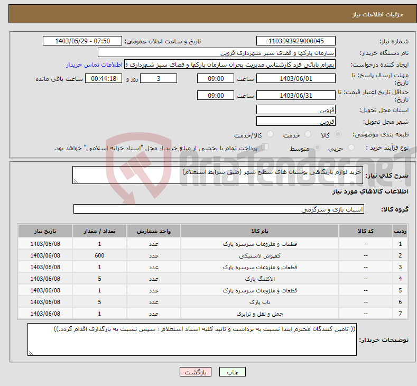This screenshot has height=386, width=417.
Task: Click the row number 4 cell
Action: coord(400,279)
